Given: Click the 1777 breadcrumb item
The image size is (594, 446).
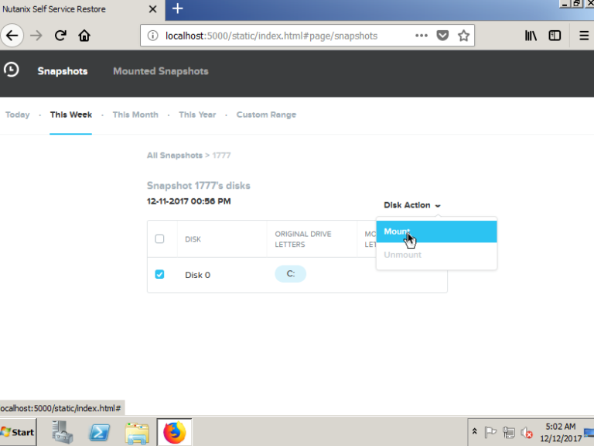Looking at the screenshot, I should tap(221, 156).
